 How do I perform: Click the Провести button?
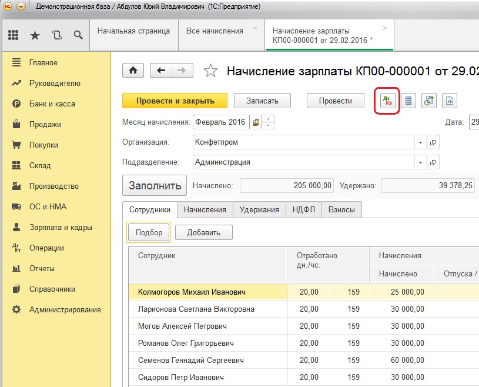pyautogui.click(x=336, y=101)
